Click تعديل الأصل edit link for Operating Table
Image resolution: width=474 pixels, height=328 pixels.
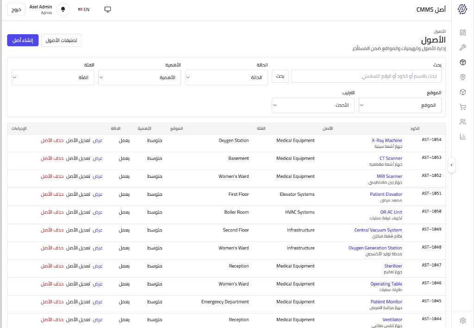tap(78, 284)
